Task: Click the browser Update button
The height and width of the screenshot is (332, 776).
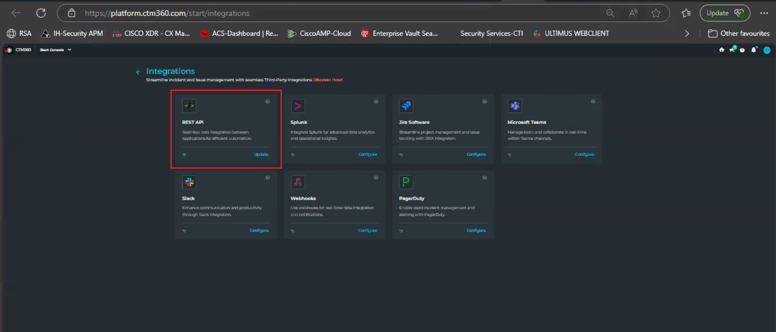Action: [725, 13]
